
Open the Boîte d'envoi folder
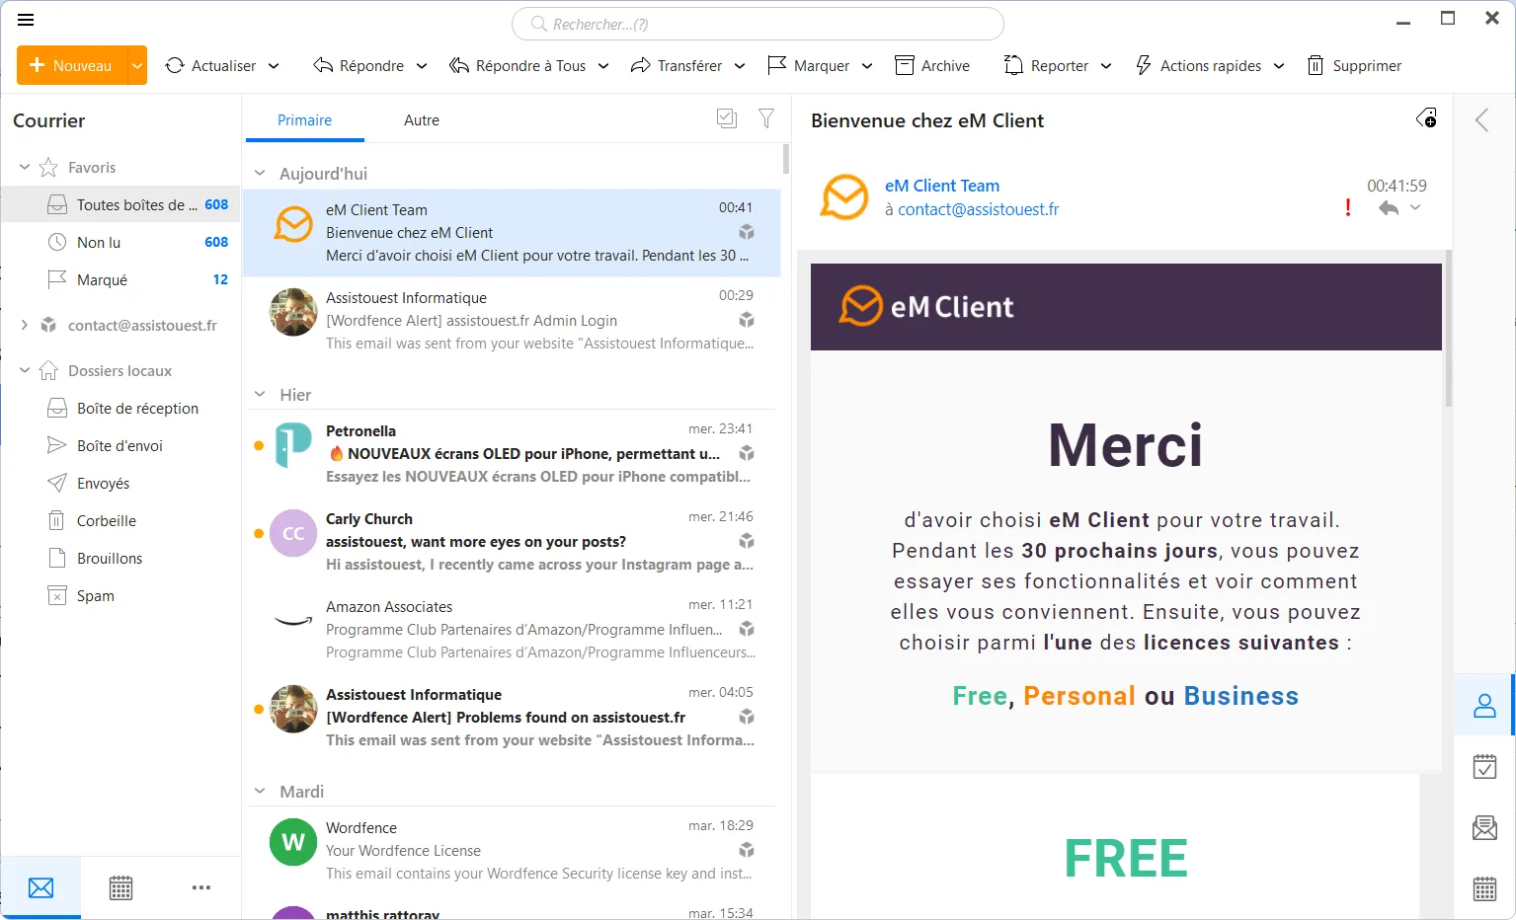120,446
